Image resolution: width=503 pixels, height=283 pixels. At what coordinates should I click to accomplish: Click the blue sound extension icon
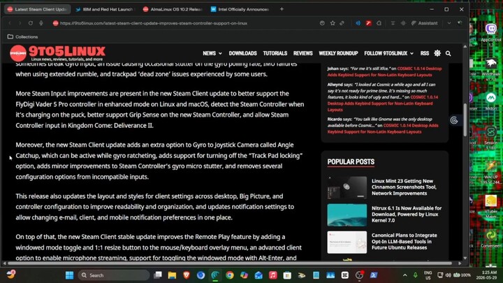[358, 23]
